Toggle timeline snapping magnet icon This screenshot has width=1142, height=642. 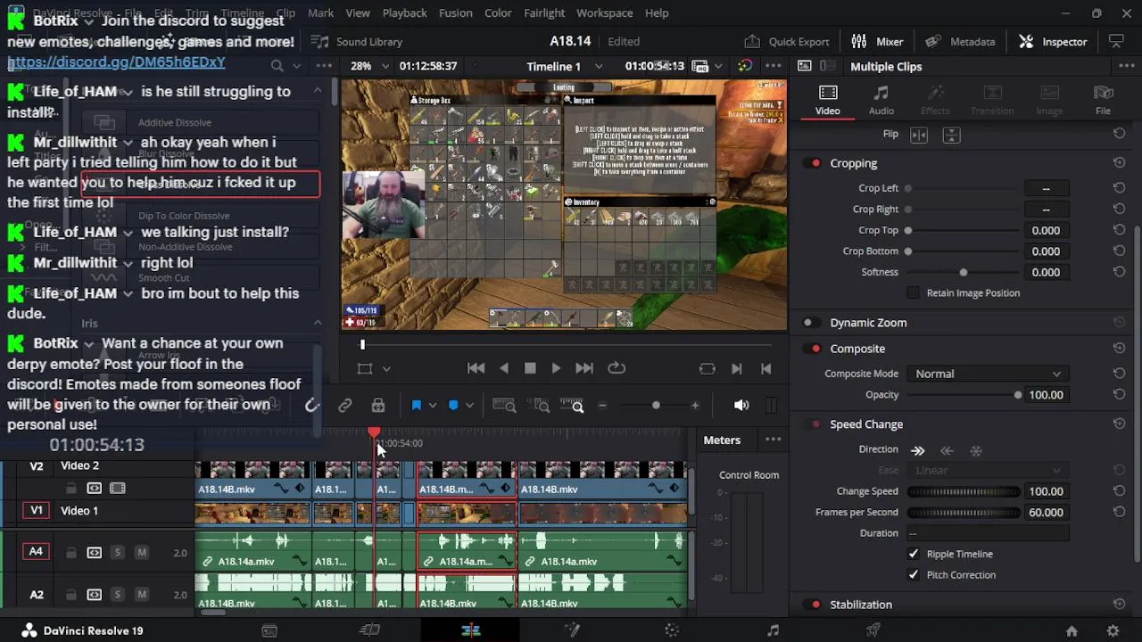311,406
